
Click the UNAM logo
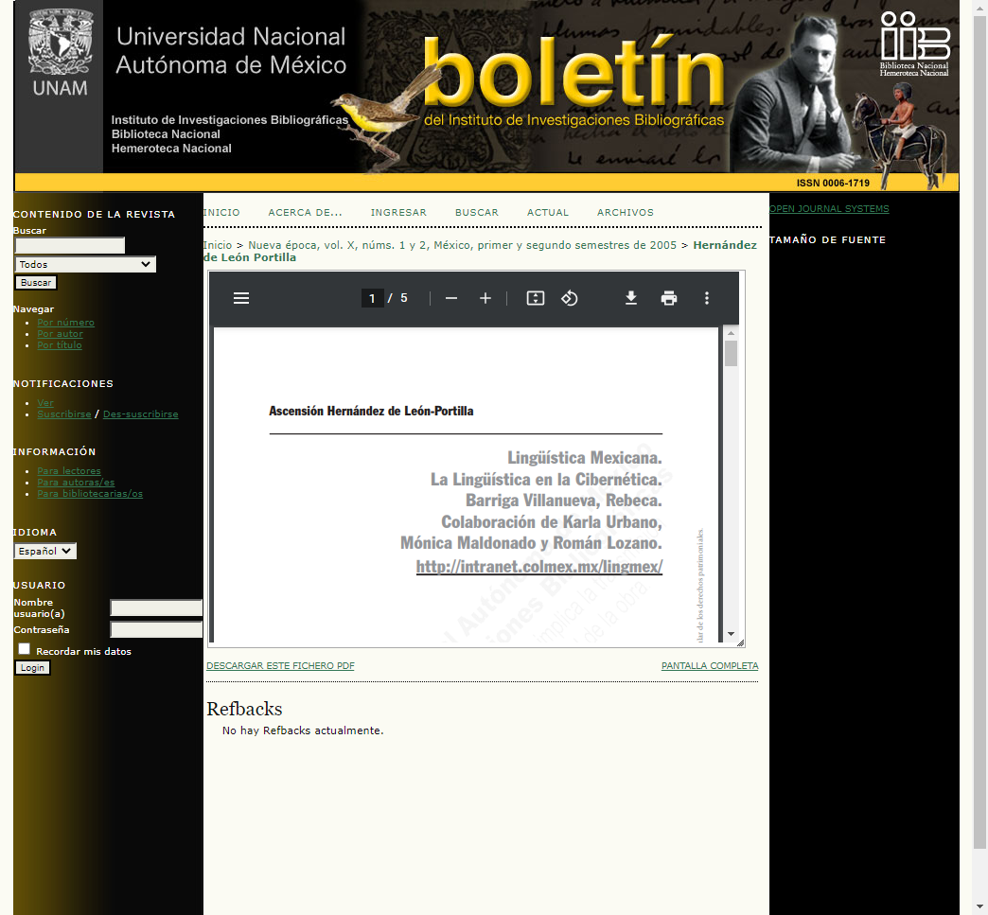tap(60, 54)
